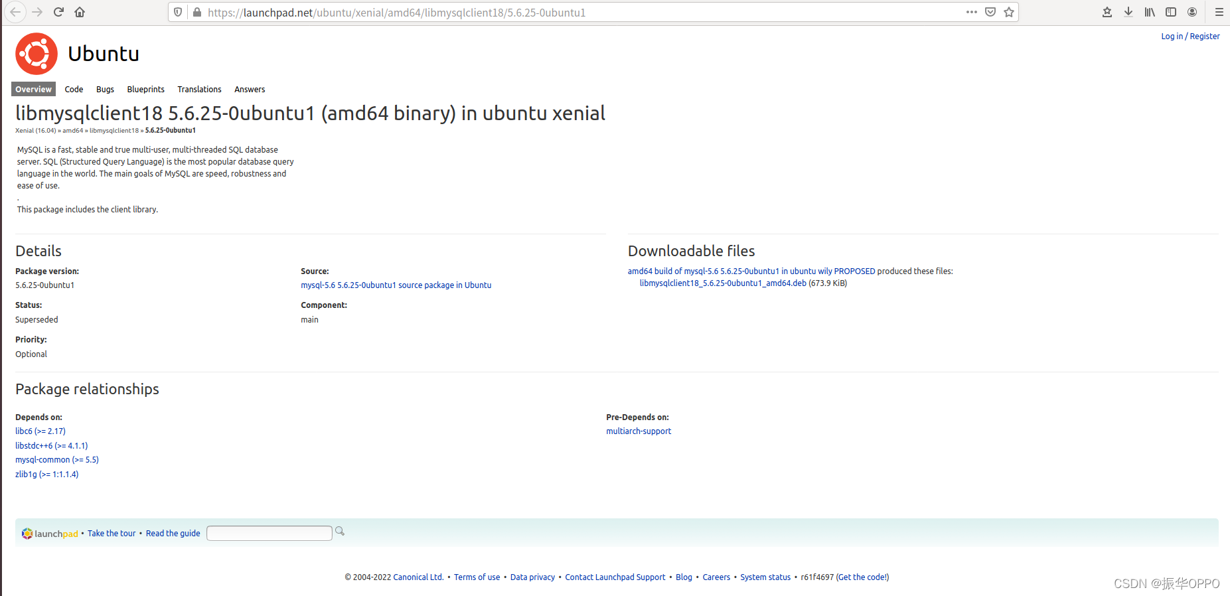Click the Ubuntu circle logo
This screenshot has height=596, width=1230.
click(37, 54)
